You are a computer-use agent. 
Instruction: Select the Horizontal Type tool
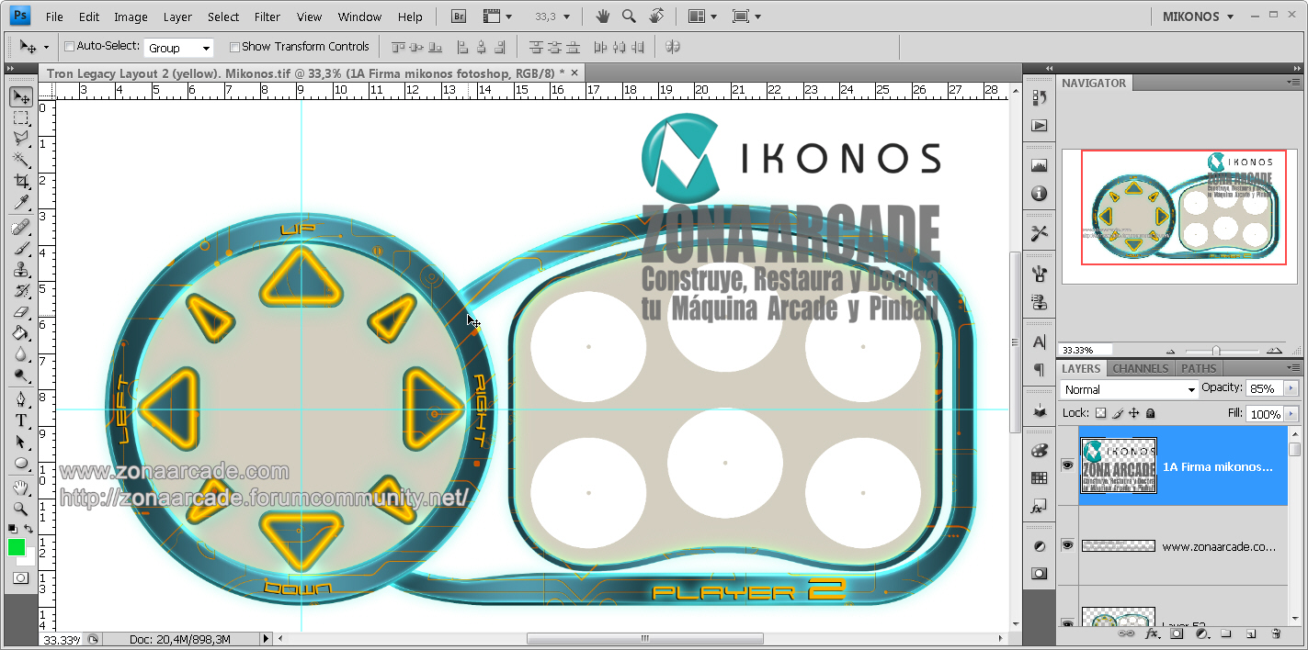pyautogui.click(x=21, y=420)
